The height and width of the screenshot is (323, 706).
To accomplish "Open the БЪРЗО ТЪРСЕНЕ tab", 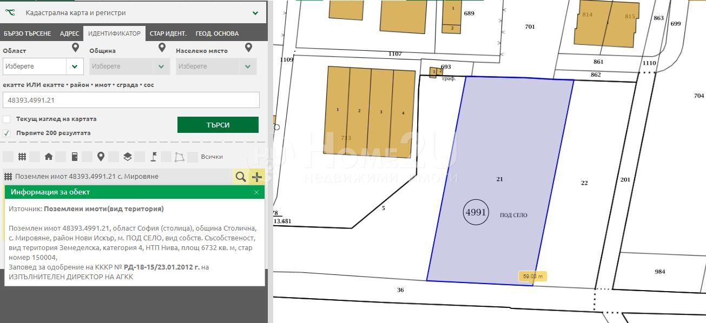I will (27, 33).
